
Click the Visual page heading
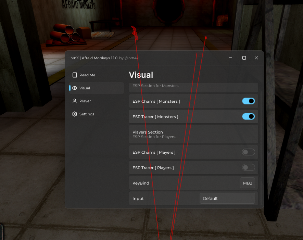pyautogui.click(x=141, y=75)
